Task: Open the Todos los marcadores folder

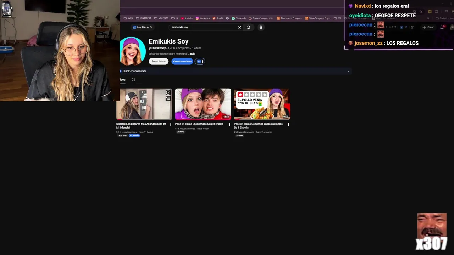Action: pyautogui.click(x=444, y=18)
